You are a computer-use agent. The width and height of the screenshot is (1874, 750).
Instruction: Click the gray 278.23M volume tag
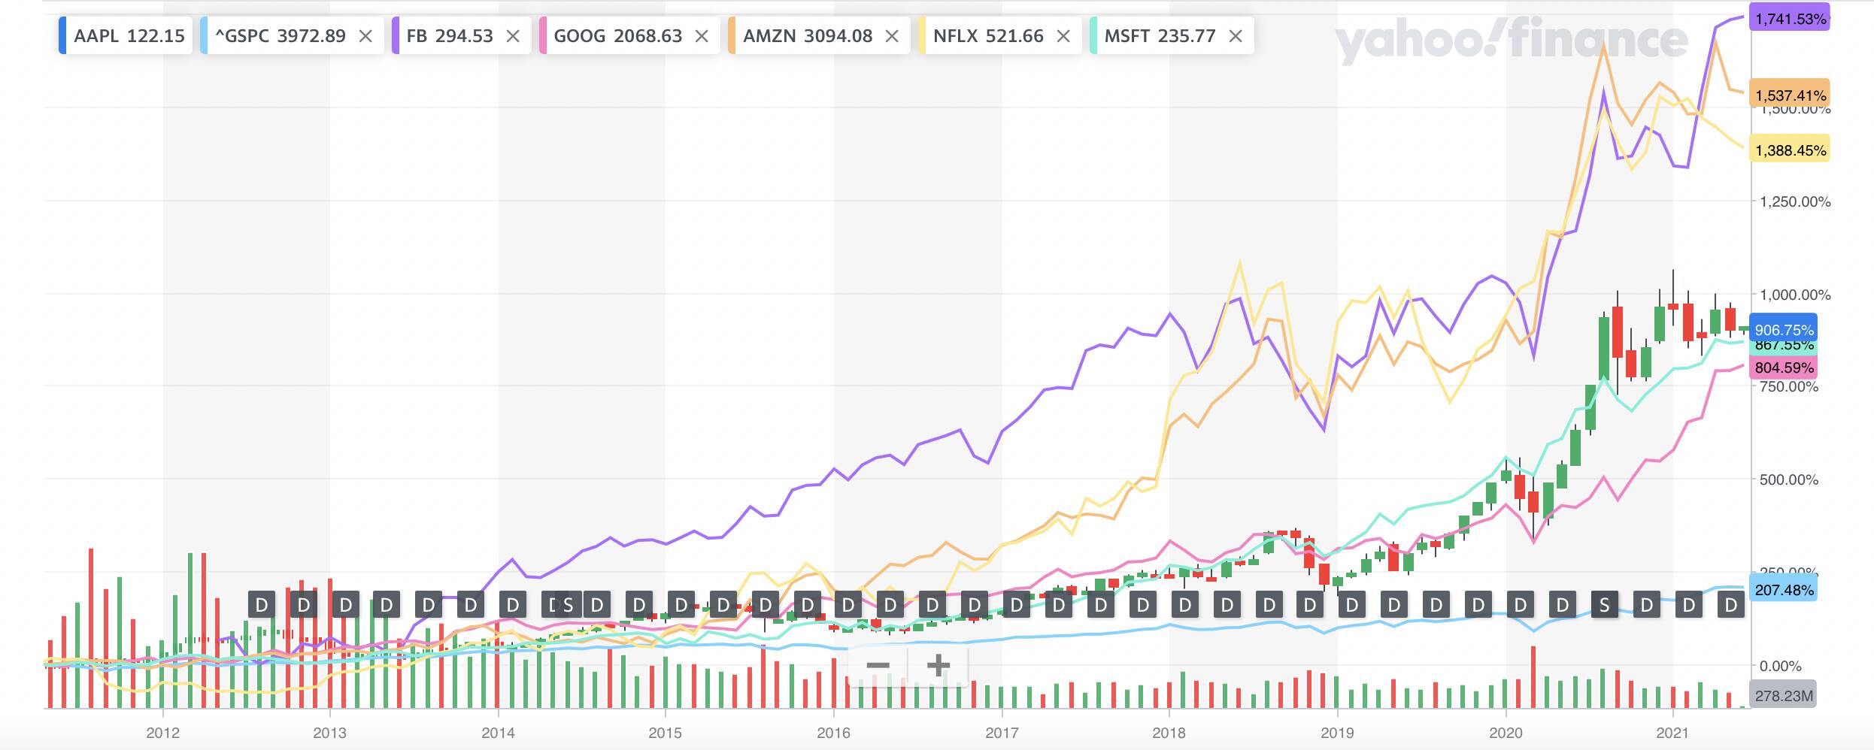coord(1783,696)
